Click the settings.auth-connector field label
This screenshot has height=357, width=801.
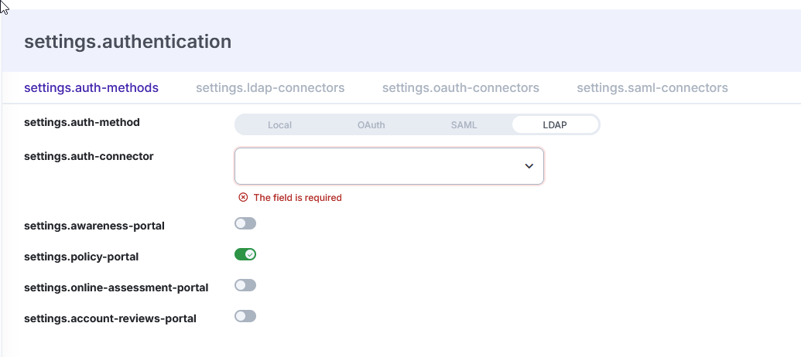point(89,156)
